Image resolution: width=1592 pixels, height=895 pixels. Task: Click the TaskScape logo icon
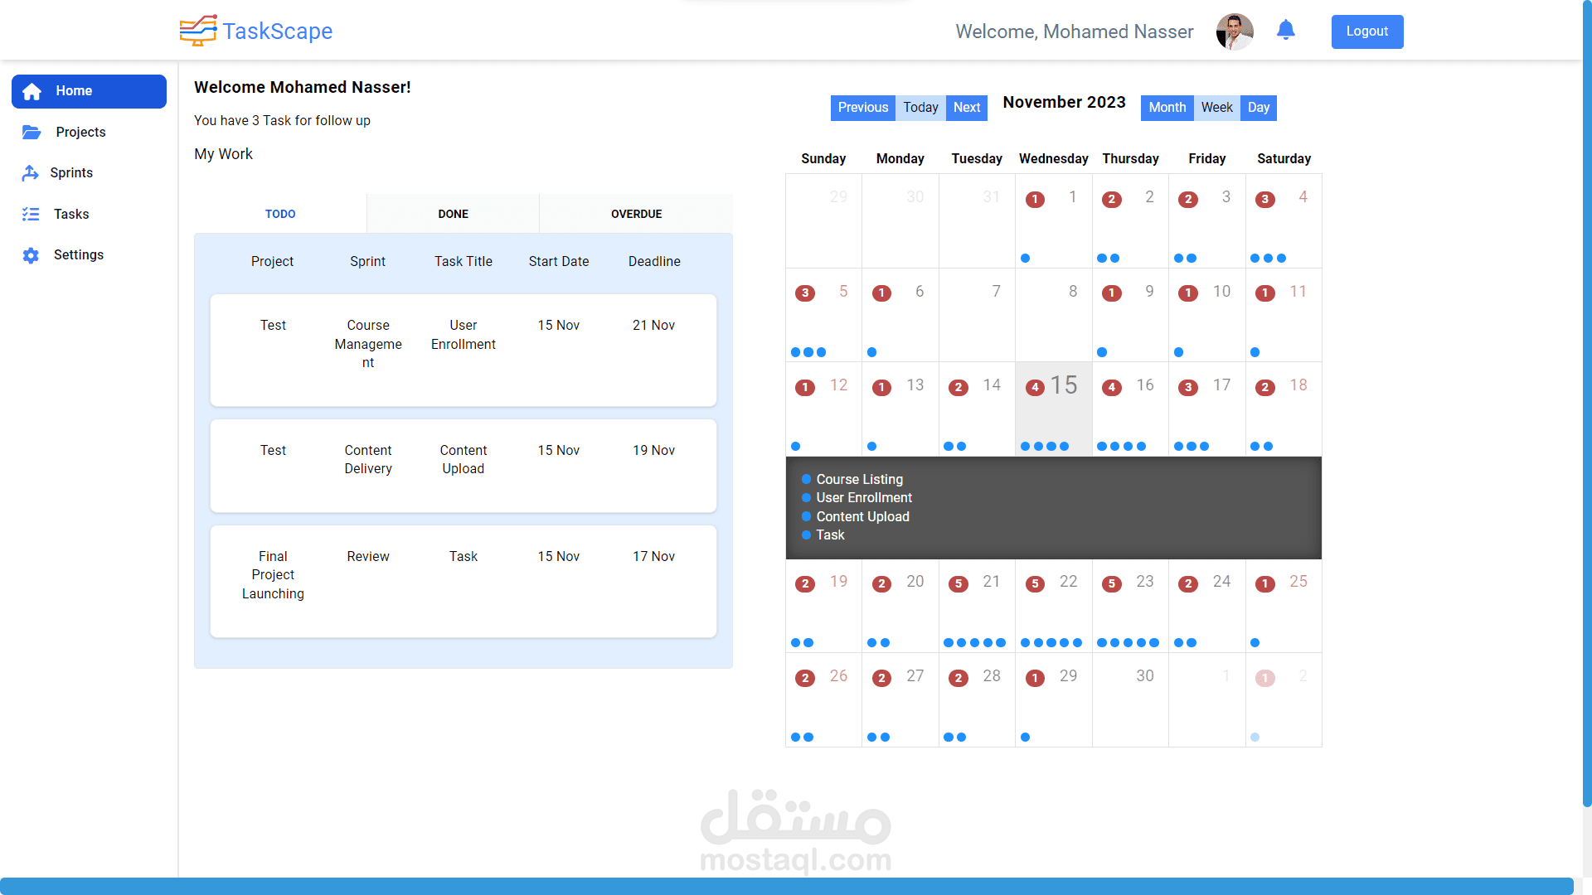pyautogui.click(x=198, y=31)
